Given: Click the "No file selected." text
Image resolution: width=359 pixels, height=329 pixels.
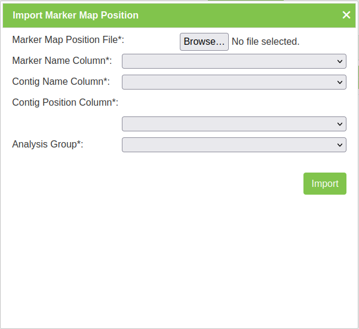Looking at the screenshot, I should (265, 42).
